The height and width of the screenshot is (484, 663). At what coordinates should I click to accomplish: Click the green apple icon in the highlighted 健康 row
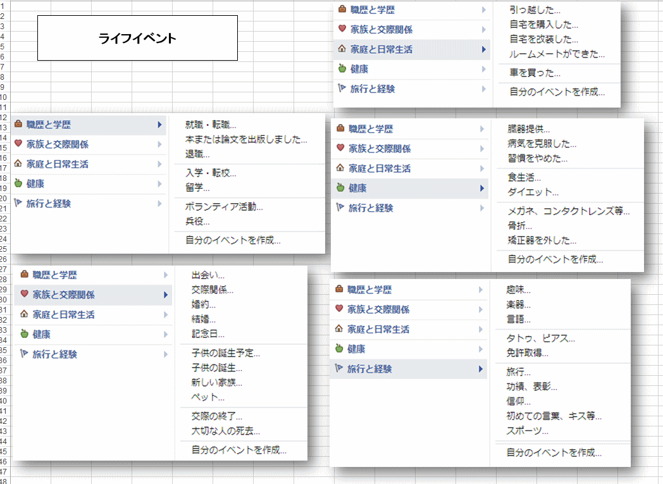tap(340, 188)
